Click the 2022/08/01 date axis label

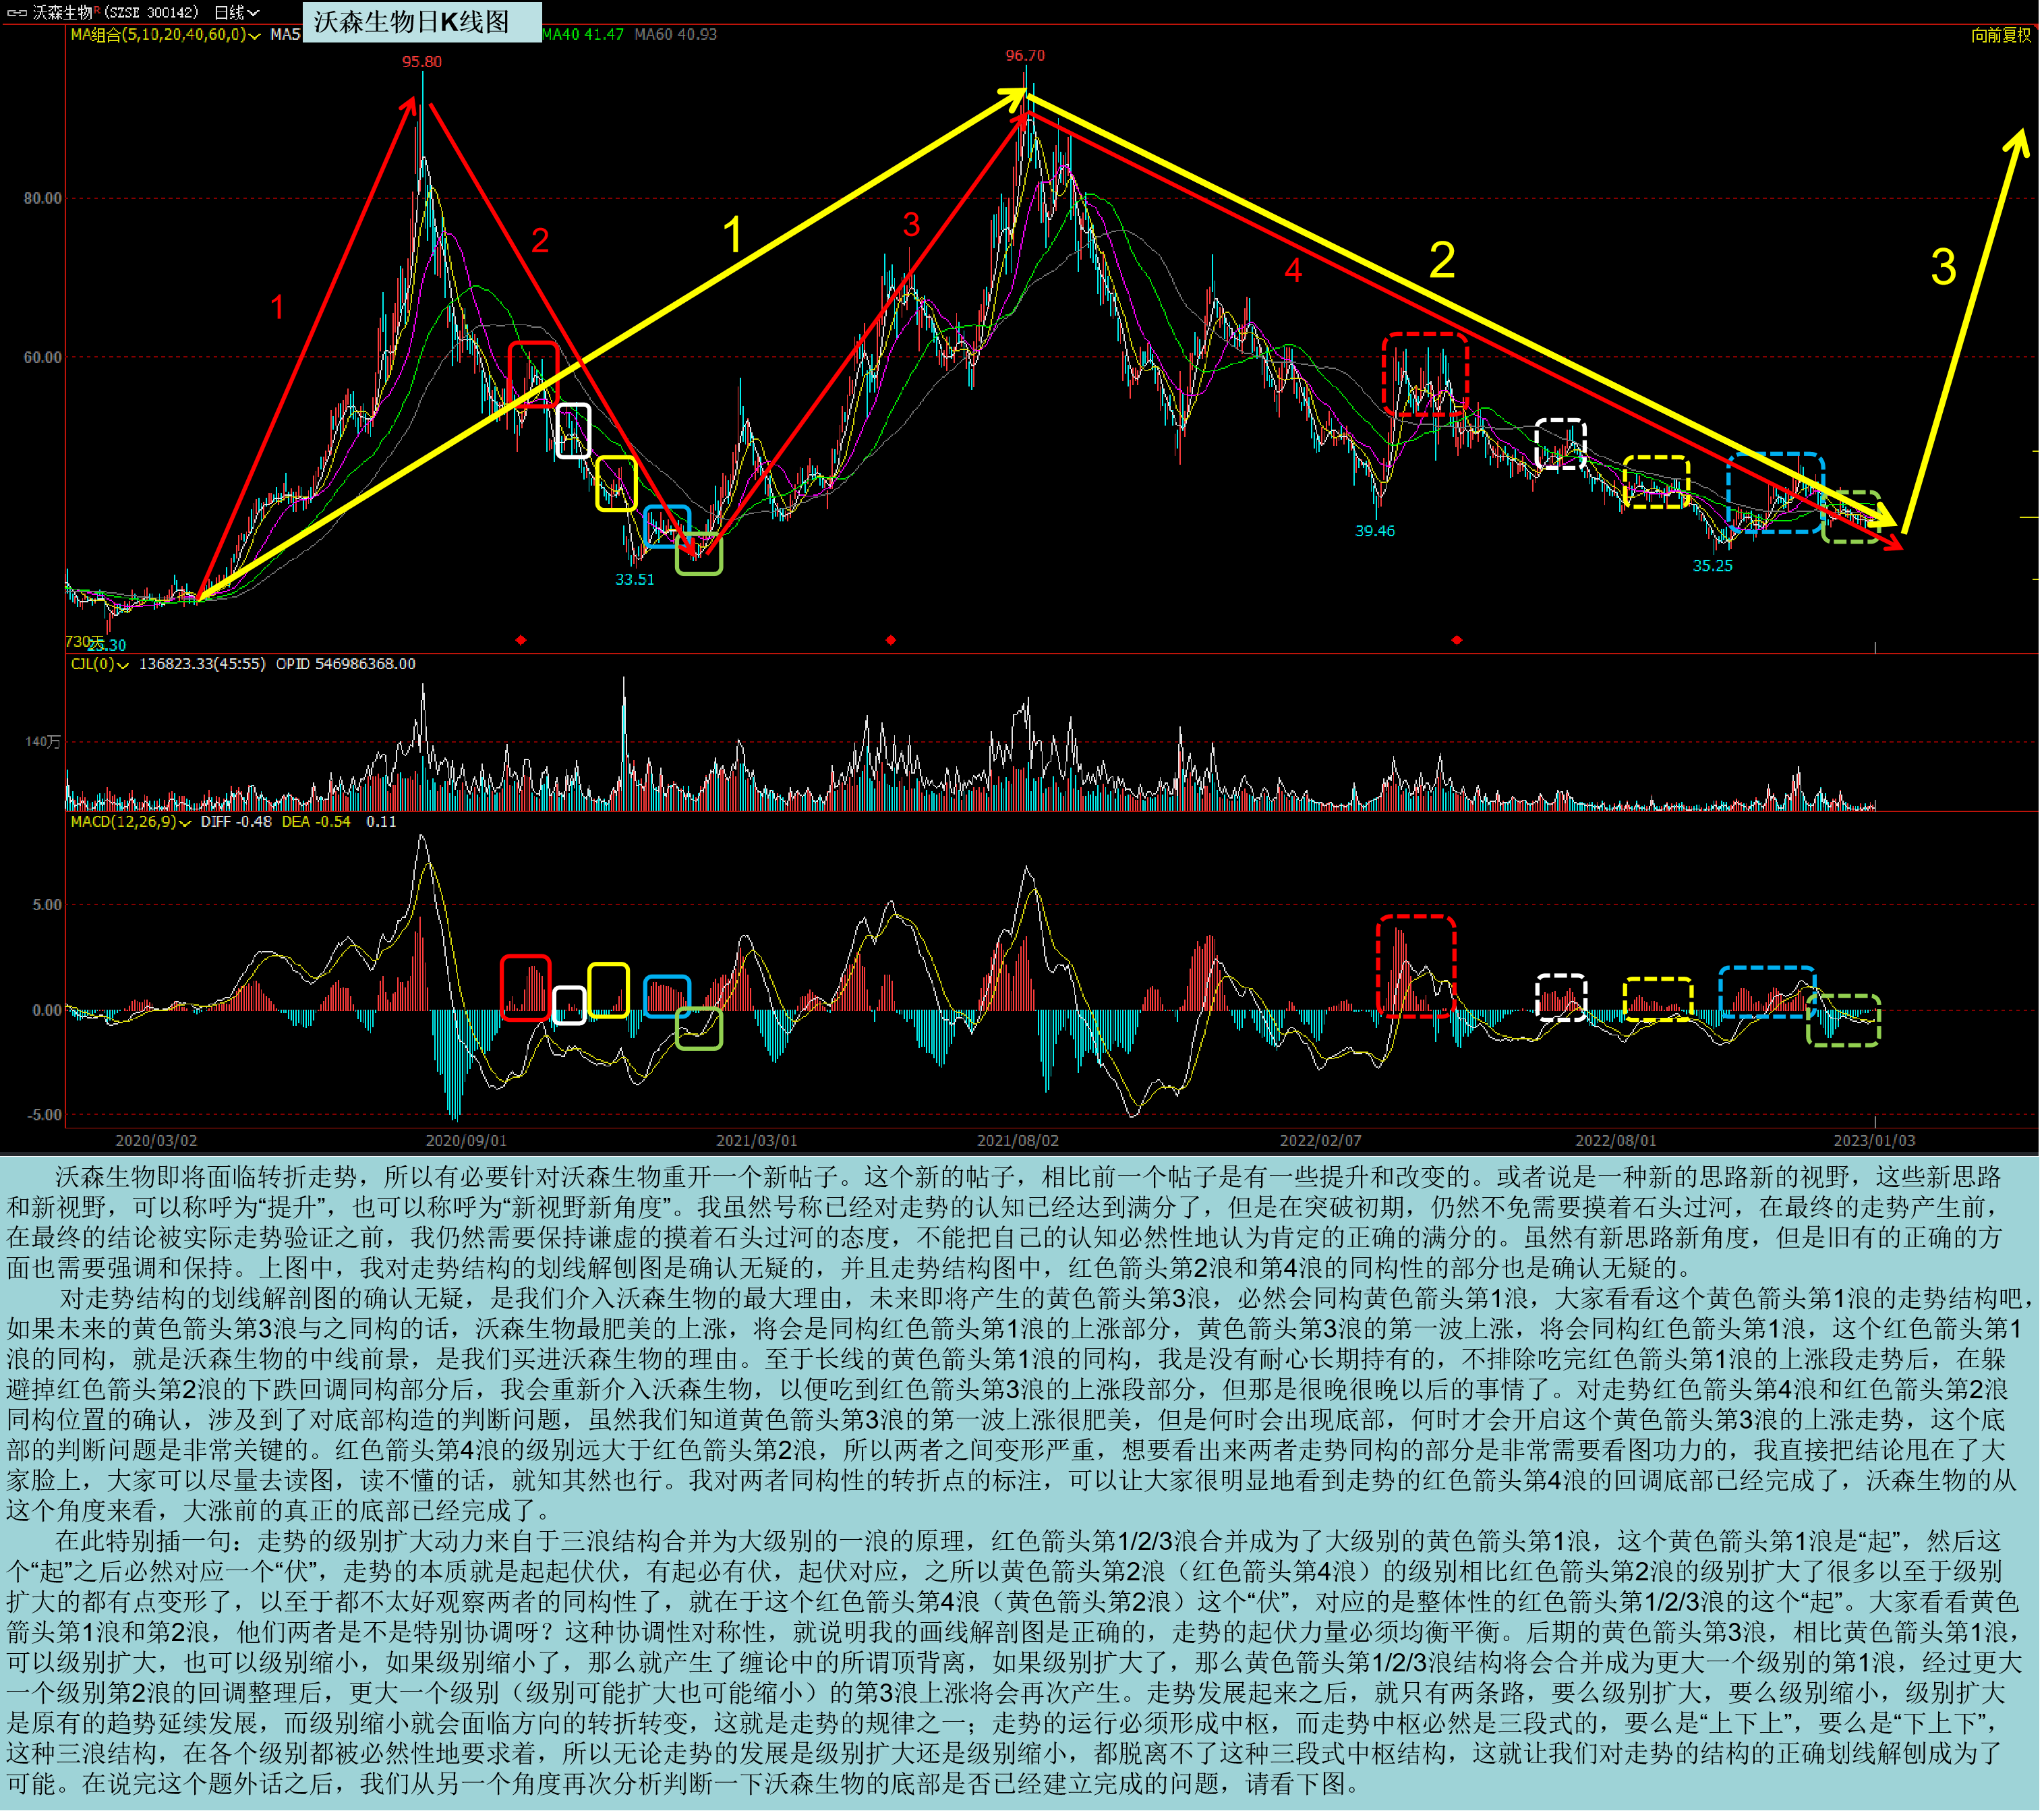point(1616,1141)
